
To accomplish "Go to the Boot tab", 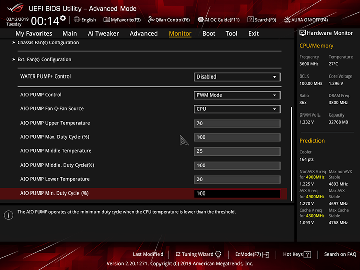I will [209, 34].
